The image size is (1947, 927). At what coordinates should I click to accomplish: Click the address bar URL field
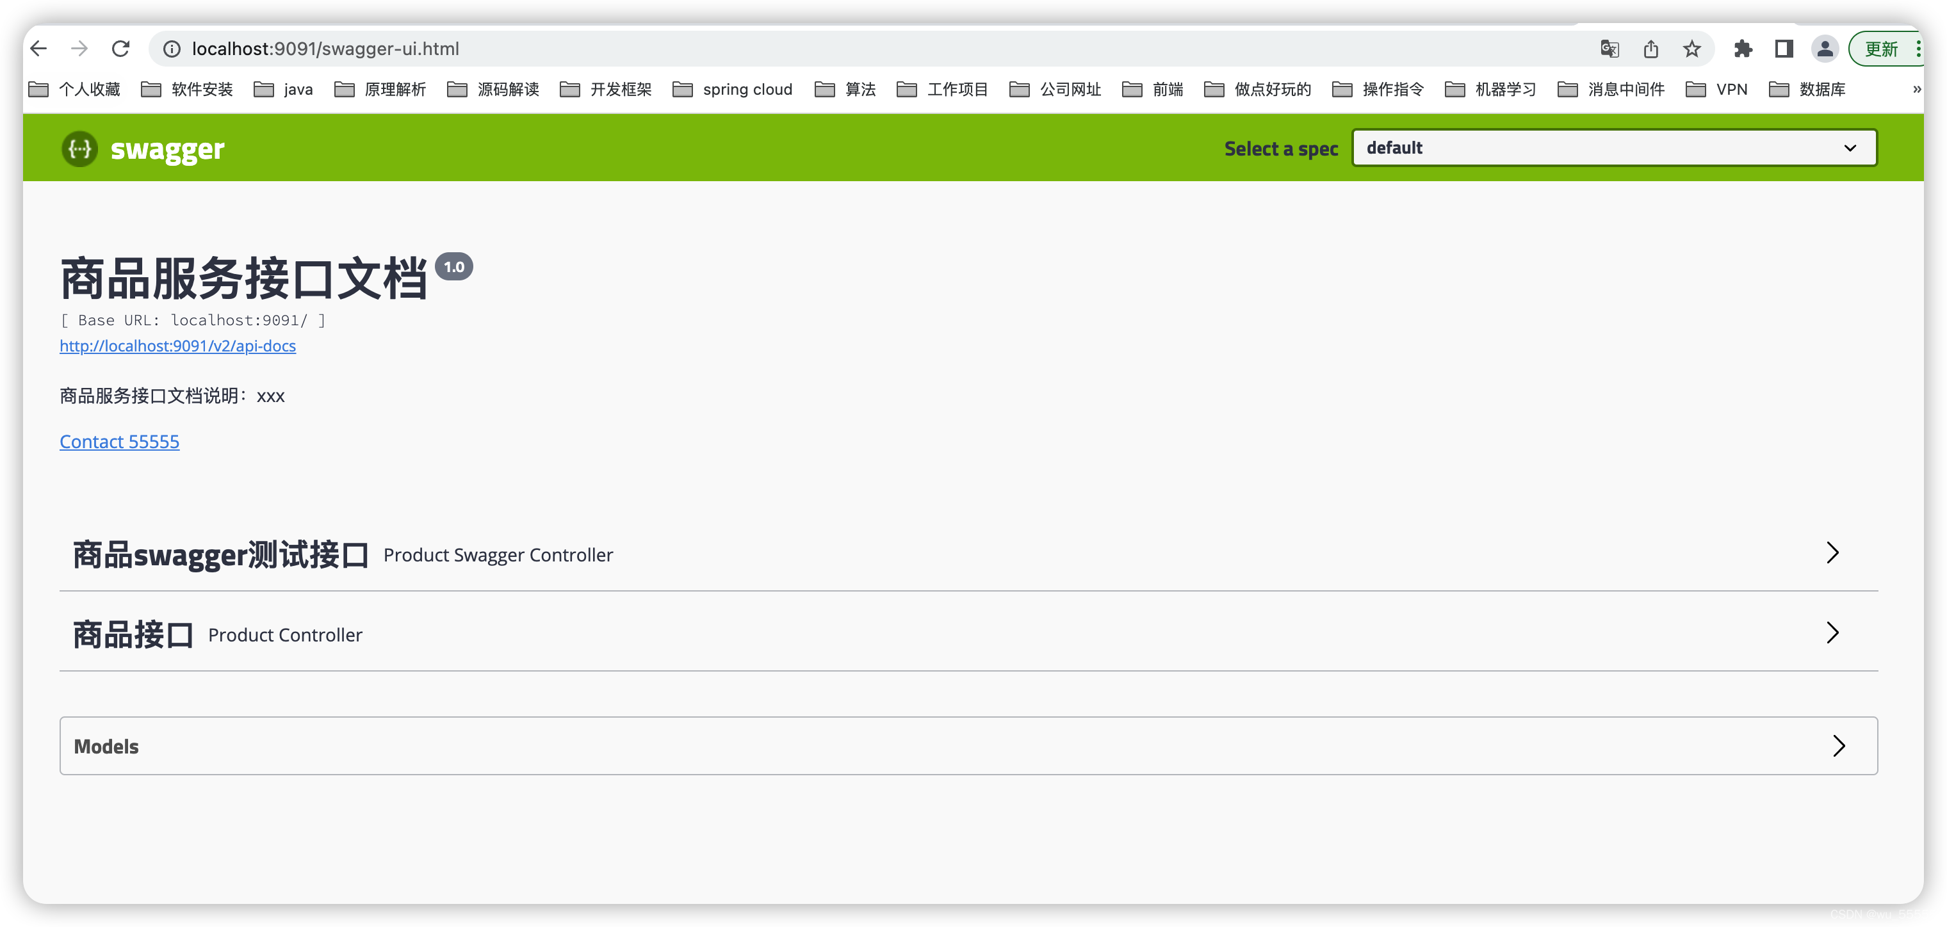[x=884, y=47]
